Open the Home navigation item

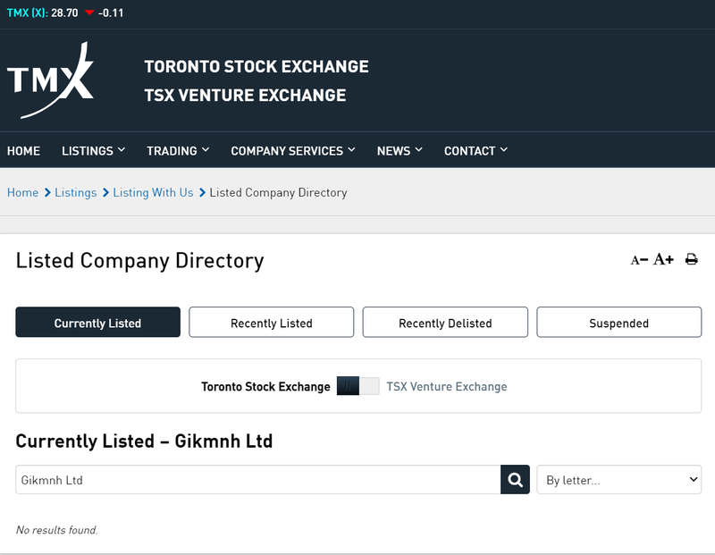click(x=23, y=151)
